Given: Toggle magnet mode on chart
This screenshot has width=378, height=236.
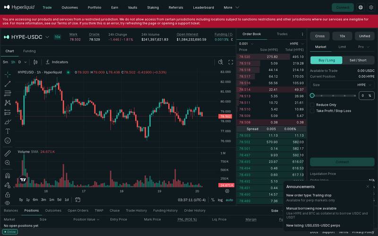Looking at the screenshot, I should 8,175.
